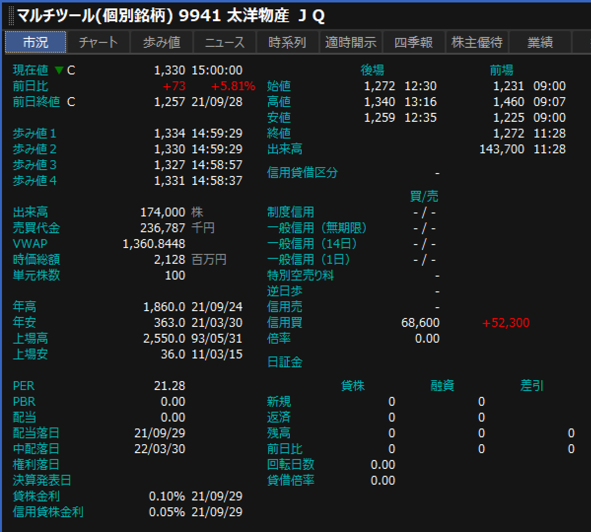Open the 適時開示 tab
The width and height of the screenshot is (591, 532).
pyautogui.click(x=350, y=42)
